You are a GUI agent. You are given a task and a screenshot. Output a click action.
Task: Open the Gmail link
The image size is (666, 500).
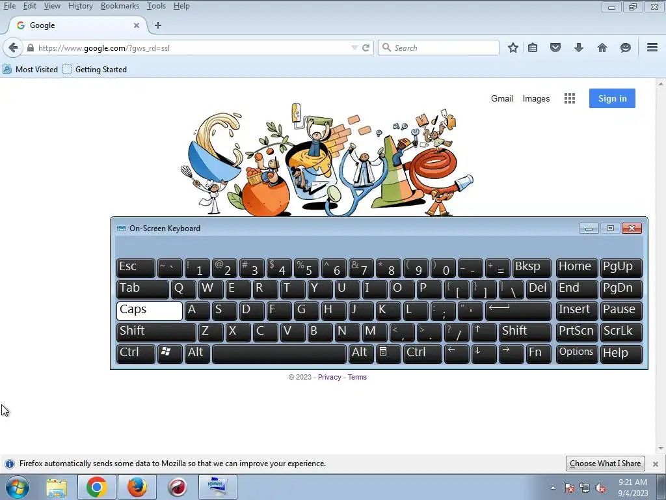(x=501, y=99)
